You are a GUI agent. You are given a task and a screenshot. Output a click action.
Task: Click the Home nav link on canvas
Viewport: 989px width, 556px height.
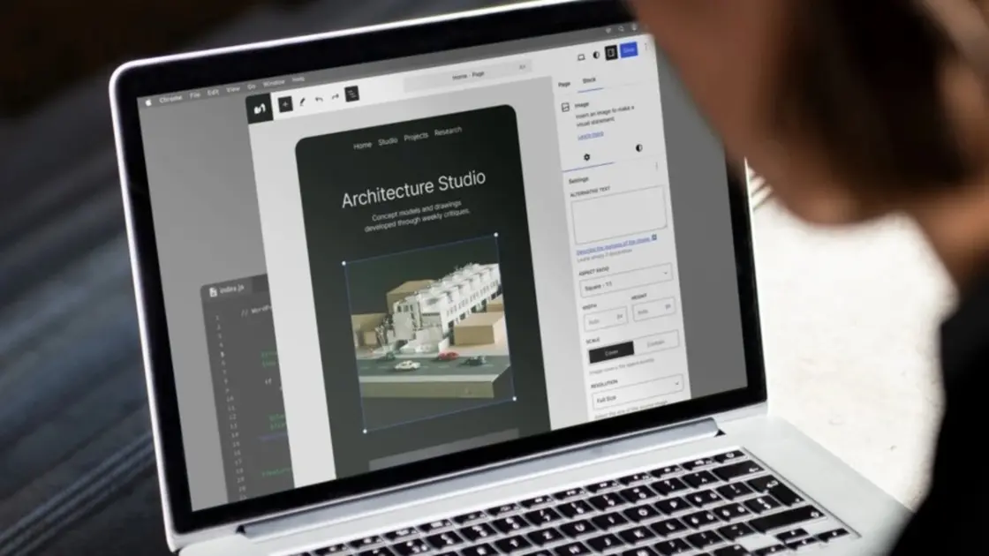pyautogui.click(x=362, y=146)
